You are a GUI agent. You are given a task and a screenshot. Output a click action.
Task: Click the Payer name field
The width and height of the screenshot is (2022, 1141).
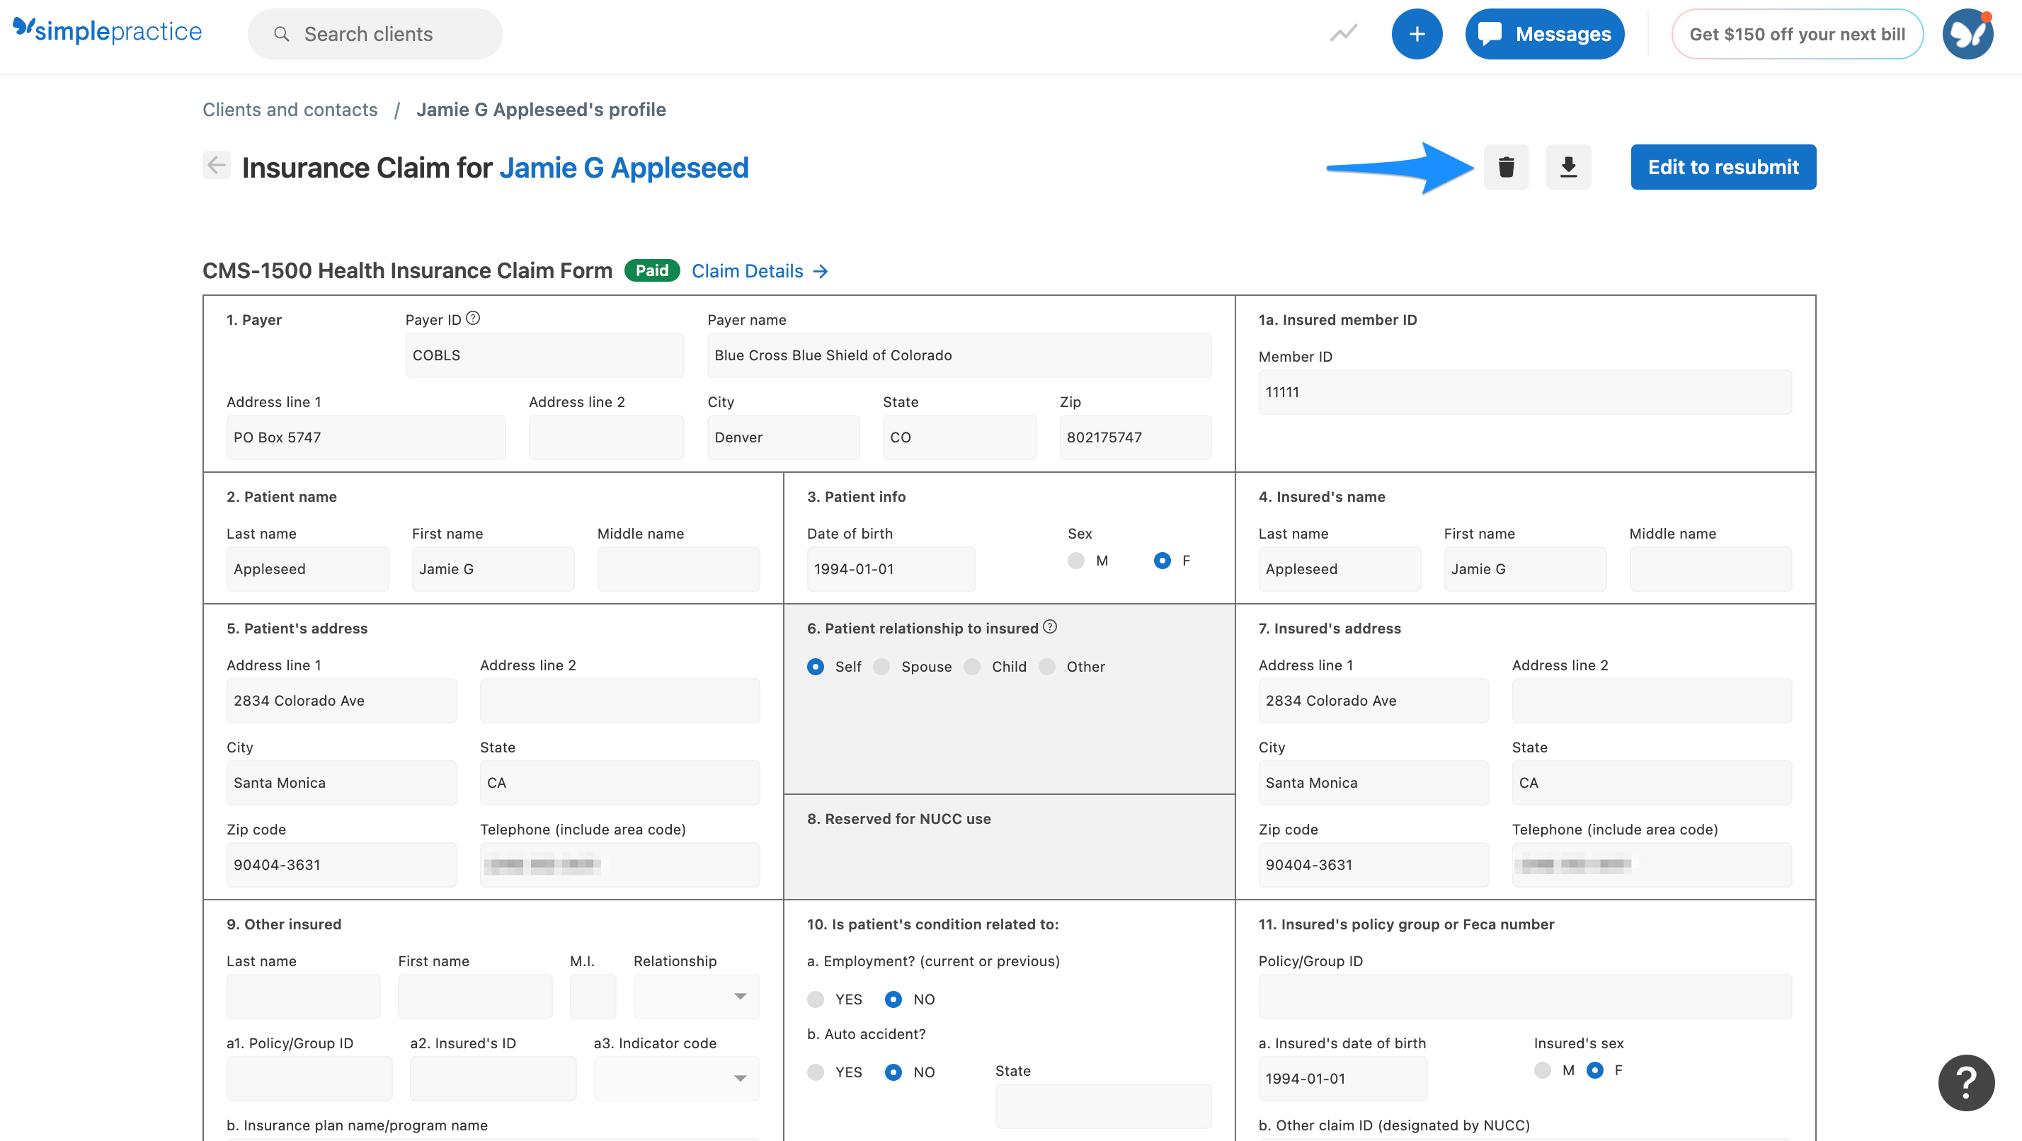[x=959, y=355]
